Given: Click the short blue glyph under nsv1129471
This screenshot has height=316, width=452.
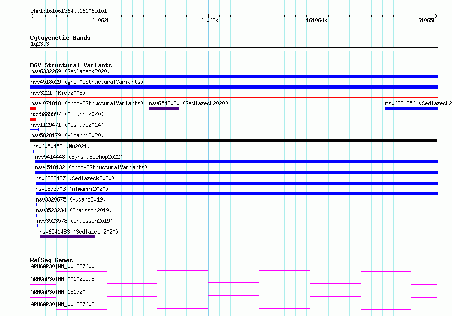Looking at the screenshot, I should 35,130.
